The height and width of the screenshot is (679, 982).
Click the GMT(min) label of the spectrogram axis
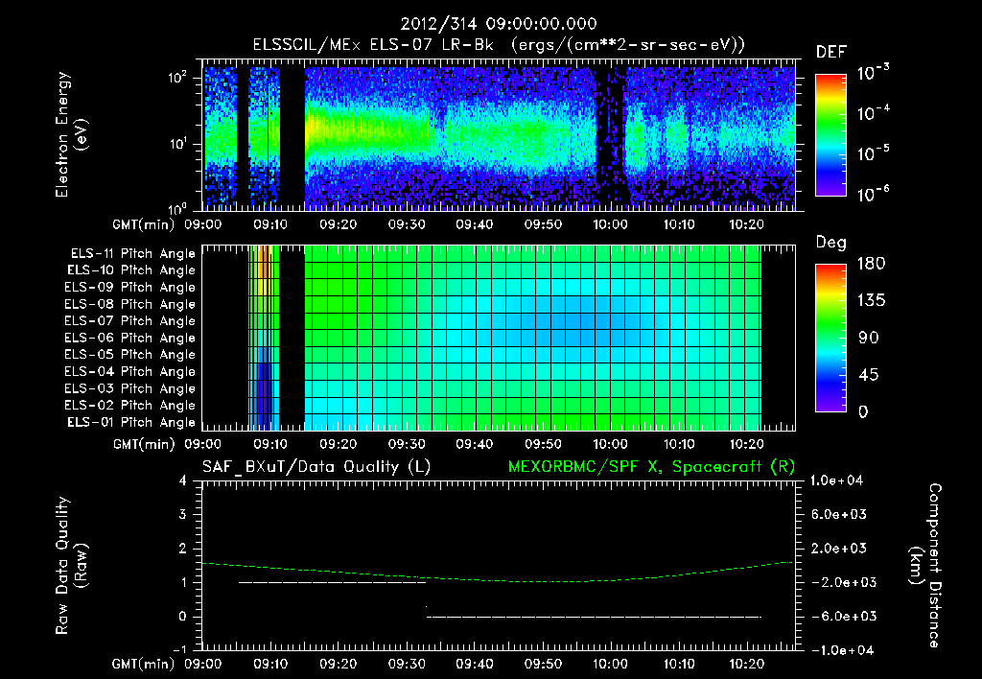click(x=144, y=224)
